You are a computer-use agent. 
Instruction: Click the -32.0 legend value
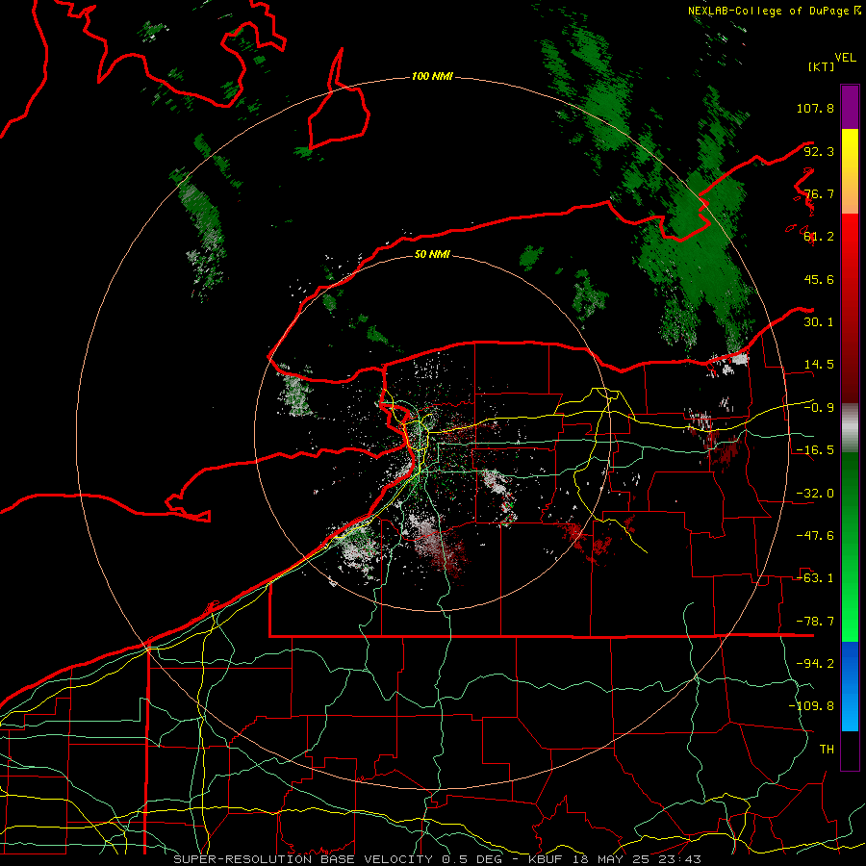point(815,494)
